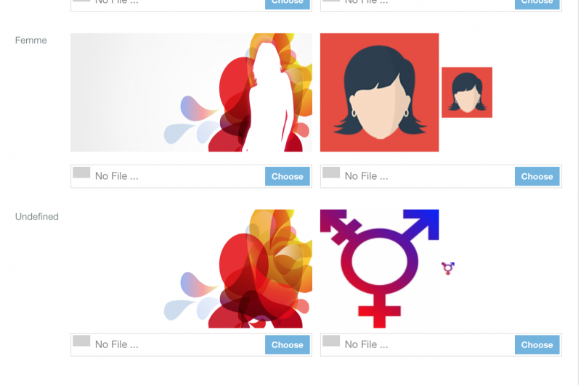Image resolution: width=581 pixels, height=385 pixels.
Task: Click the Undefined row label
Action: pyautogui.click(x=37, y=216)
